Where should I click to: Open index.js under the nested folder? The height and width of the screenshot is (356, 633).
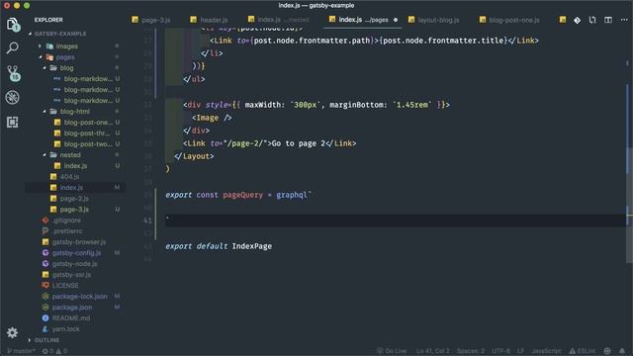pyautogui.click(x=75, y=166)
